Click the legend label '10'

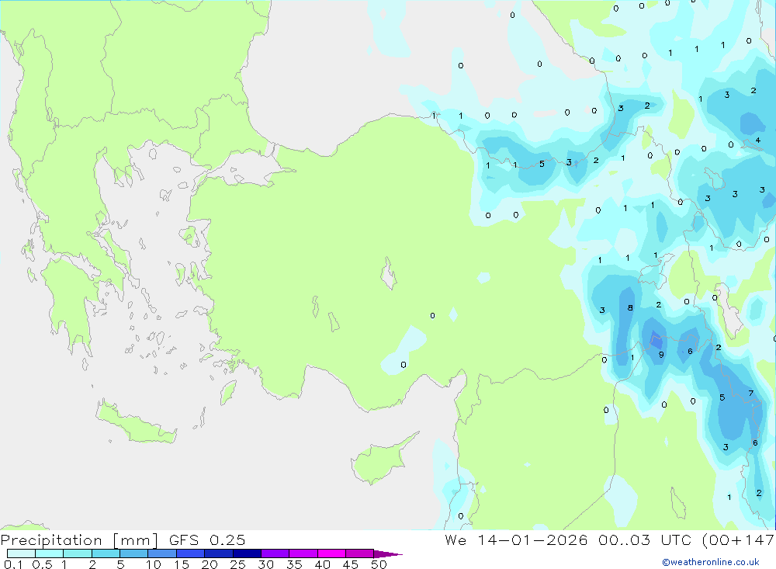[x=154, y=564]
